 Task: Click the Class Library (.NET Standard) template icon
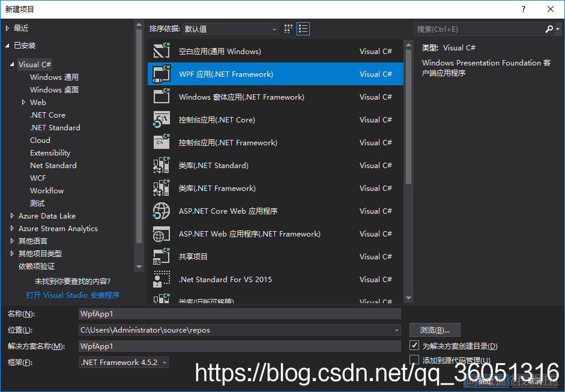click(x=161, y=165)
